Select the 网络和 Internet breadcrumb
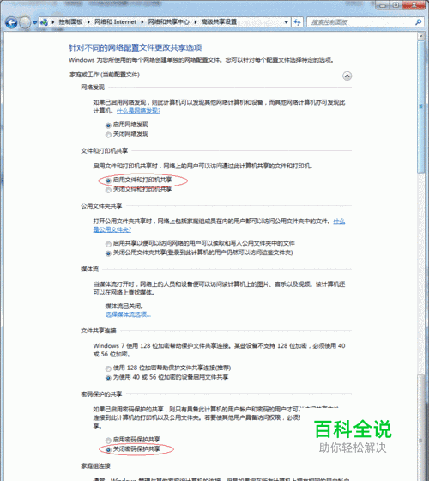 pos(115,22)
